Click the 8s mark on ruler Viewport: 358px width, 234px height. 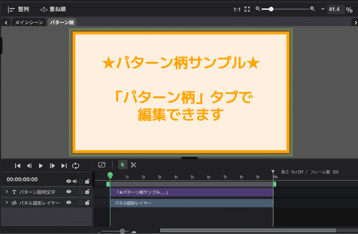(x=241, y=177)
